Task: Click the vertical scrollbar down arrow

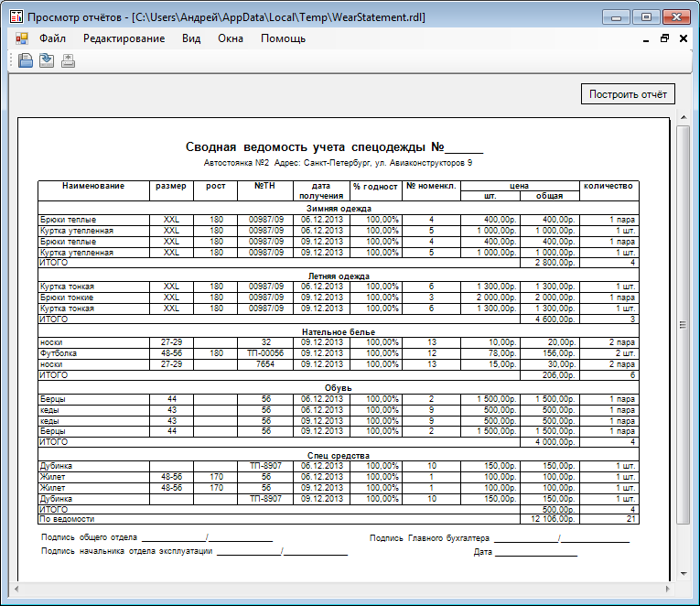Action: pyautogui.click(x=684, y=574)
